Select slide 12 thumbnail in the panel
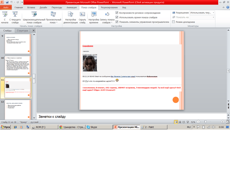Image resolution: width=230 pixels, height=175 pixels. (19, 110)
